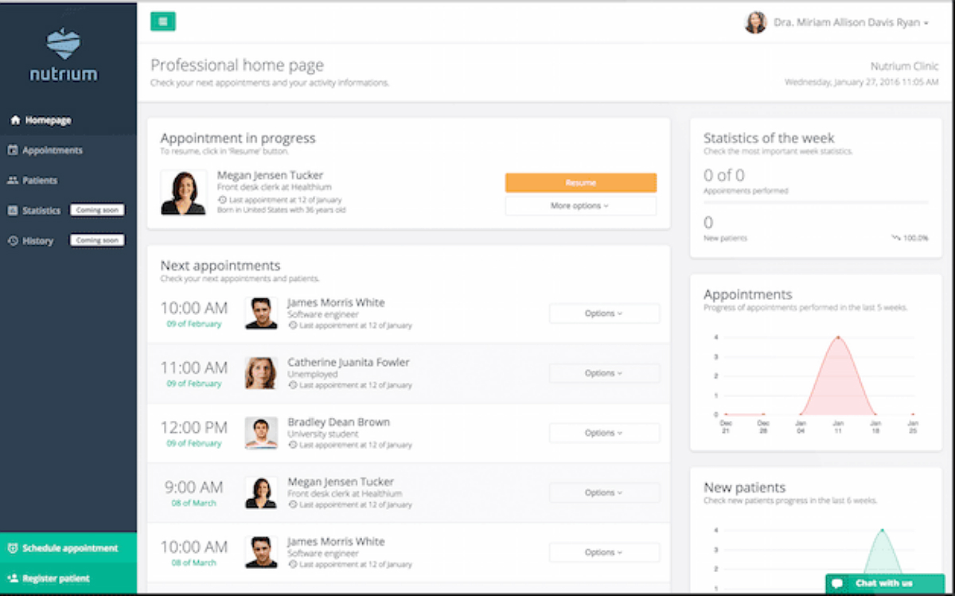Click Bradley Dean Brown's photo
This screenshot has height=596, width=955.
tap(261, 433)
